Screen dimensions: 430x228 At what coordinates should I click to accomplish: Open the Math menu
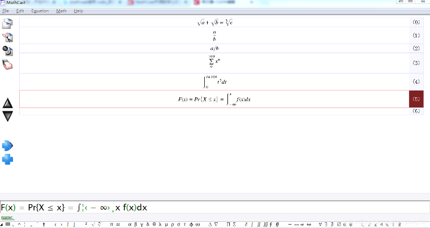click(x=61, y=11)
